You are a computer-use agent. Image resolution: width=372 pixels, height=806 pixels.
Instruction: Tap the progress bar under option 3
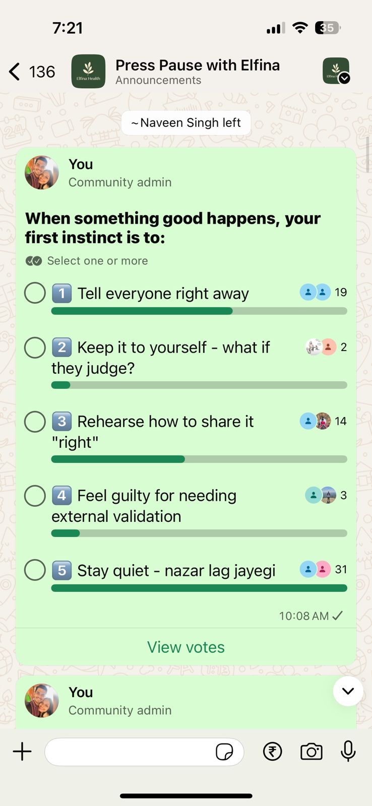[x=199, y=459]
